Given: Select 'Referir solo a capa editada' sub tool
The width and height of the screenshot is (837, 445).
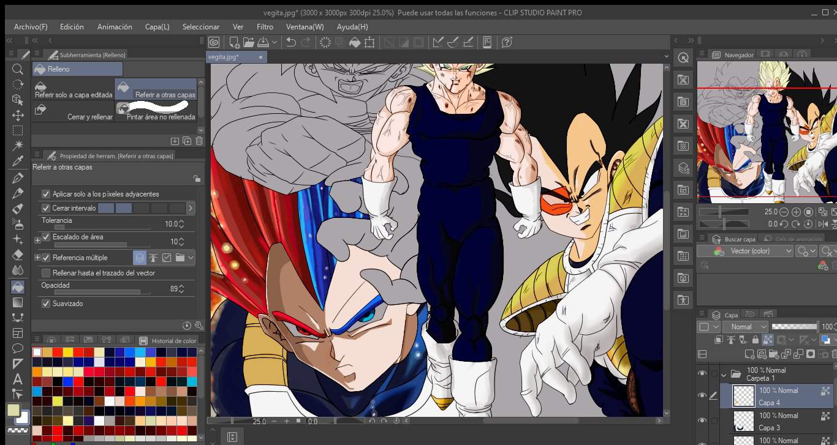Looking at the screenshot, I should (74, 89).
